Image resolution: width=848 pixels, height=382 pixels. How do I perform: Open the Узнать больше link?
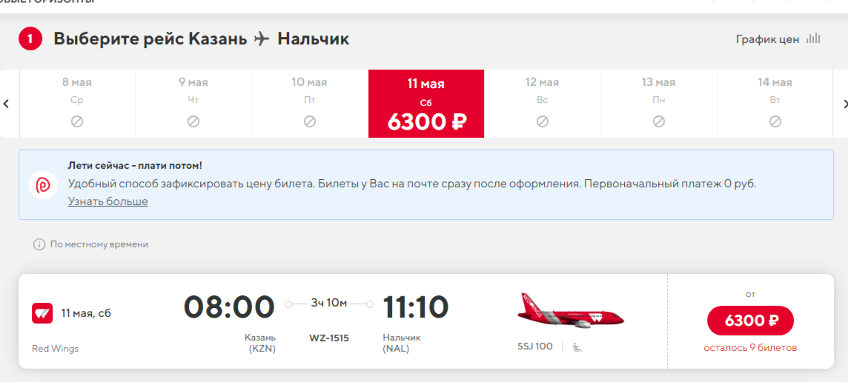(x=108, y=201)
